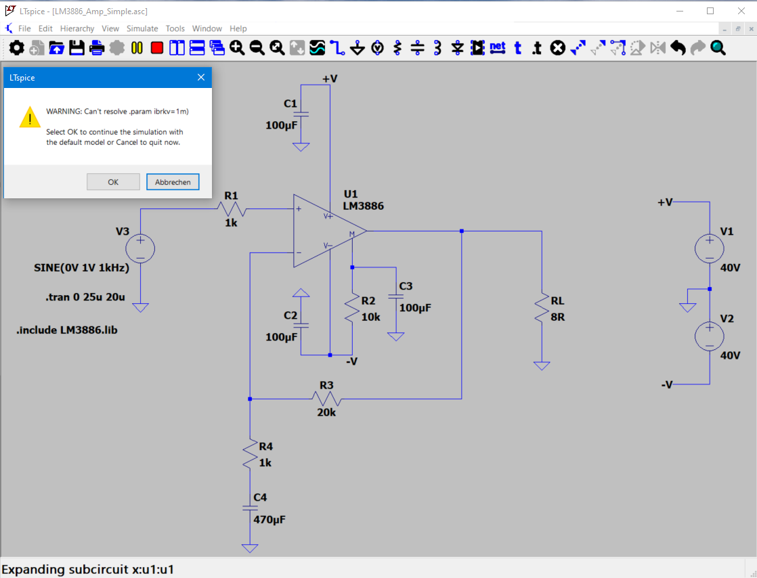Open waveform viewer plot icon

tap(317, 48)
